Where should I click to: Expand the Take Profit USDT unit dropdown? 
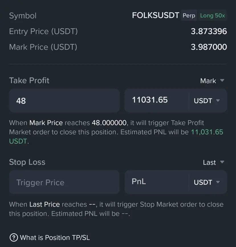[x=207, y=101]
